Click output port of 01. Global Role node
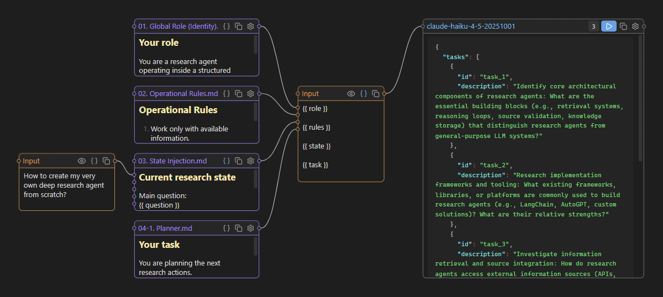 (x=259, y=26)
